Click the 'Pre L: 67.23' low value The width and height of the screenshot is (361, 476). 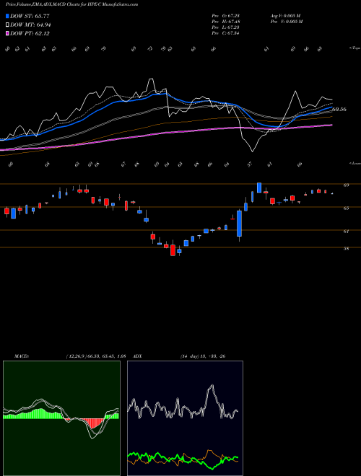[225, 27]
